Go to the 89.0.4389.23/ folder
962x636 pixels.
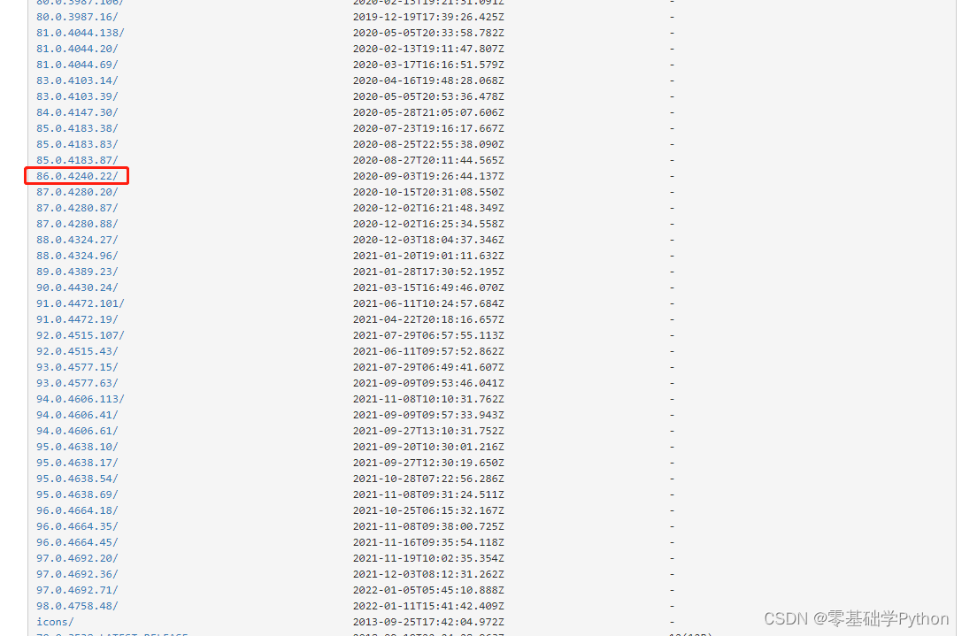[77, 272]
